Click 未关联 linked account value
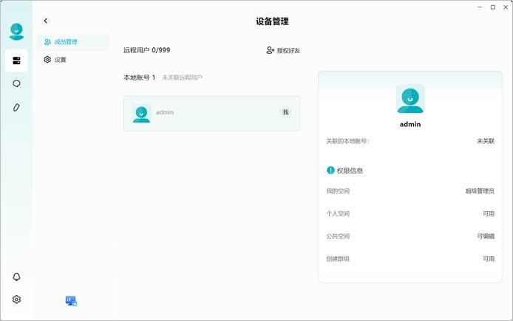The image size is (513, 321). pos(486,141)
